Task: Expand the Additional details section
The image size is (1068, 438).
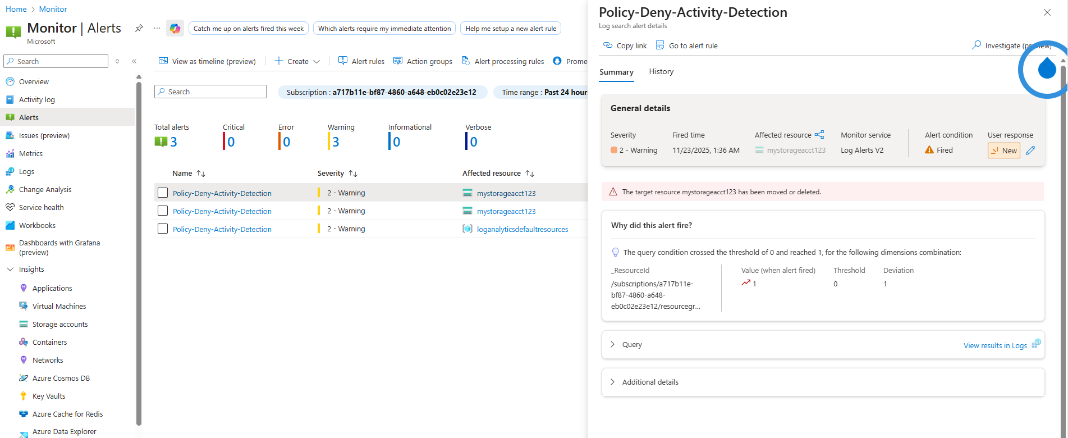Action: point(612,382)
